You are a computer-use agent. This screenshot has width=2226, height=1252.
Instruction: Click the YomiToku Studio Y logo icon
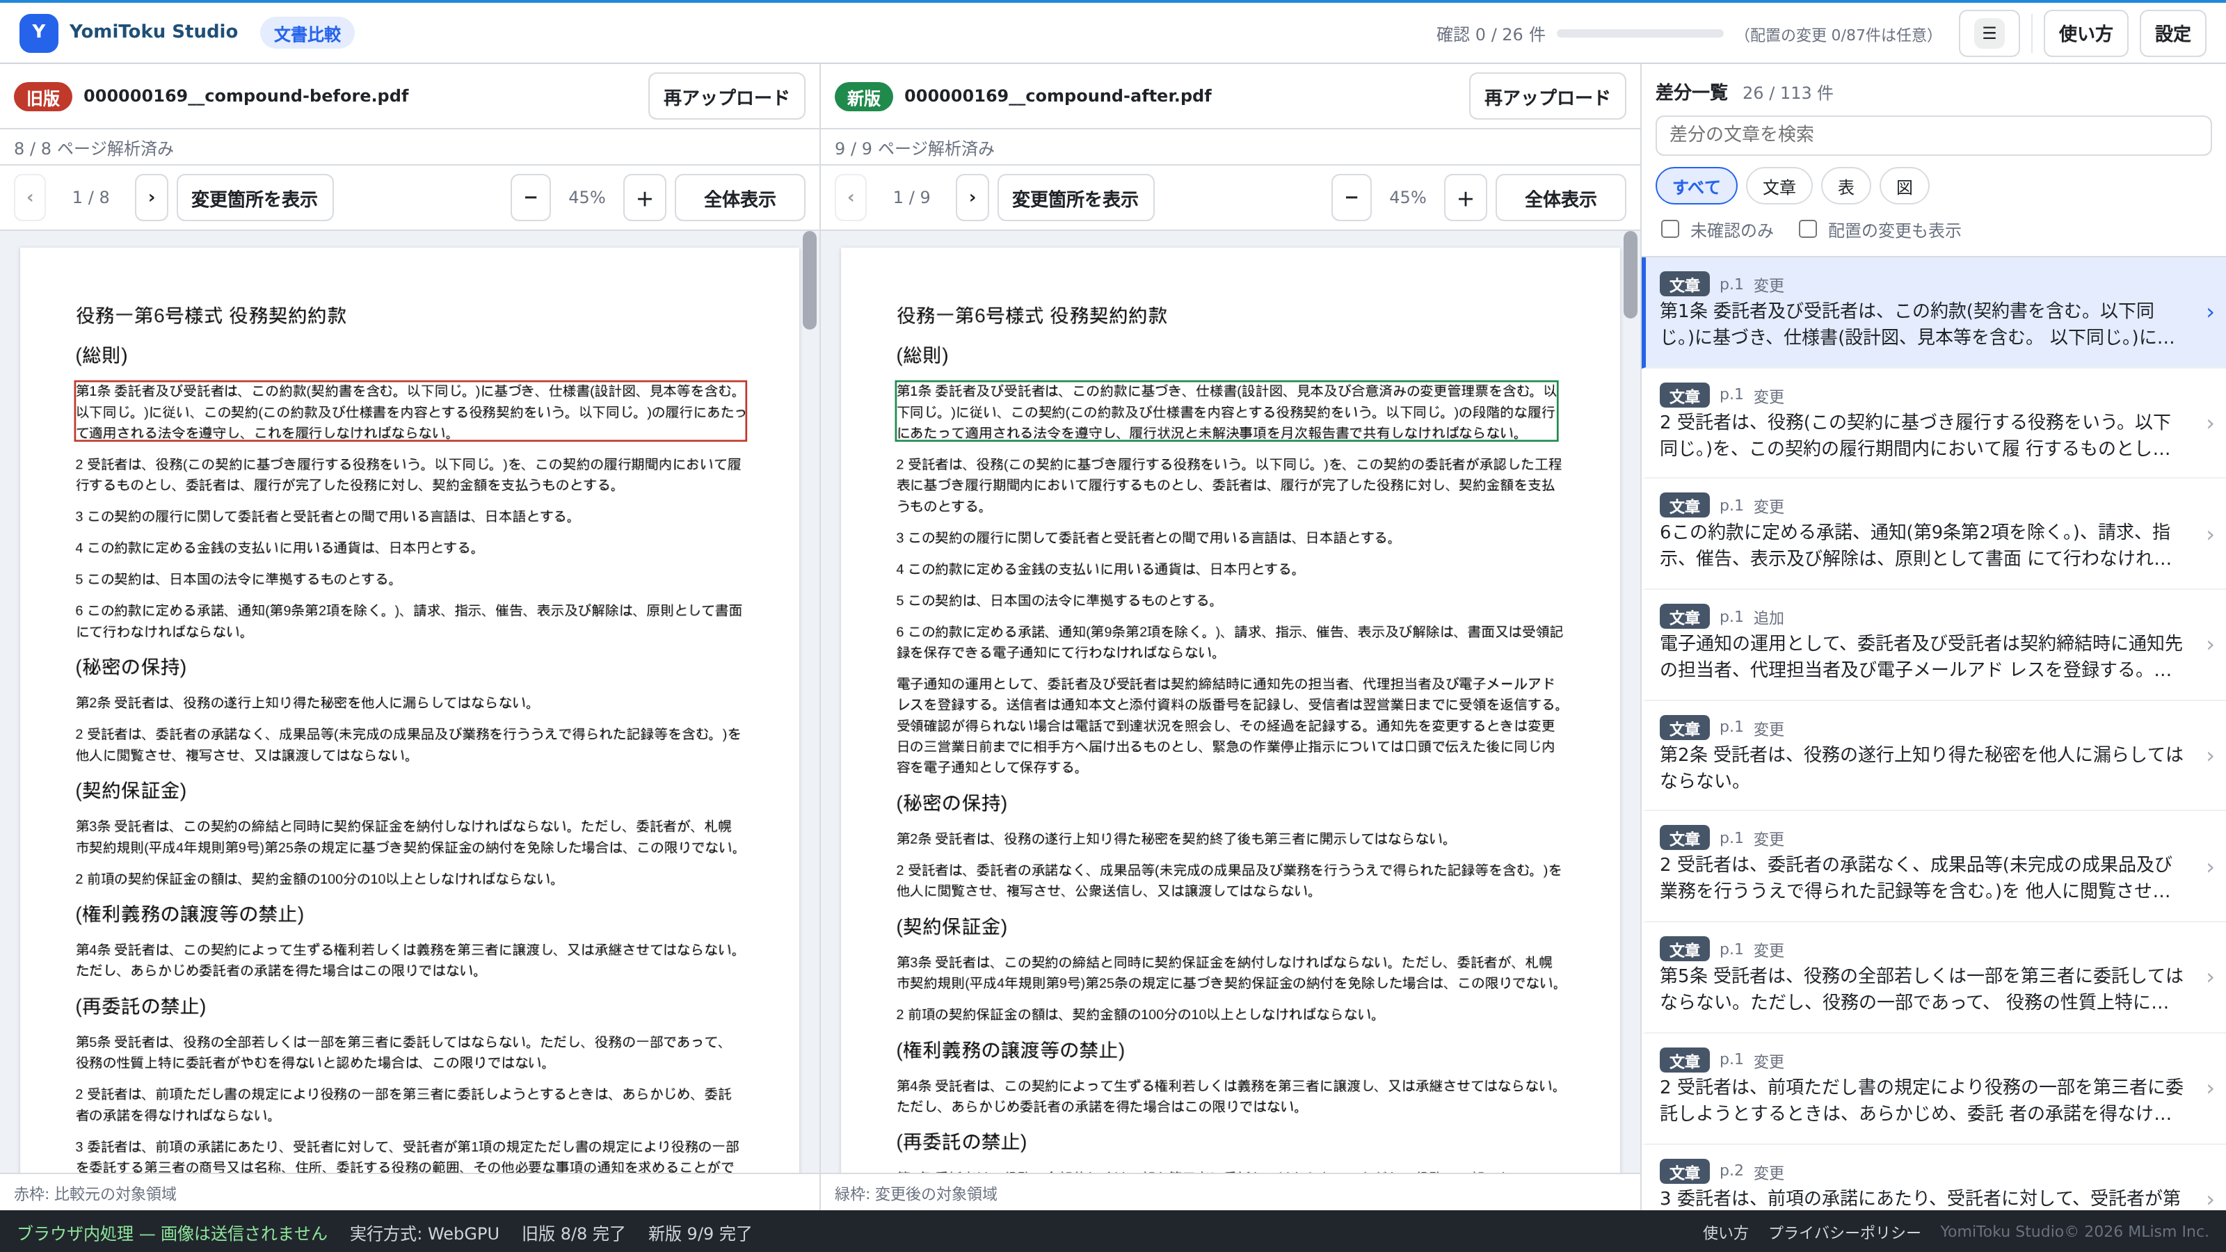tap(38, 33)
